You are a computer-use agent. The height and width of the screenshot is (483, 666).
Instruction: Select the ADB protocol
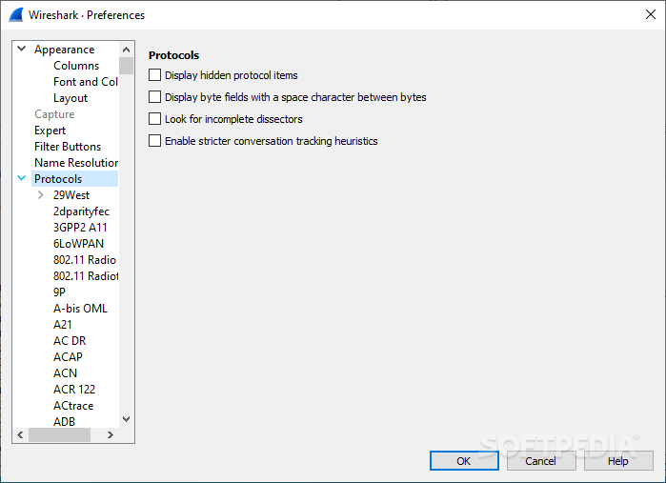pos(64,422)
